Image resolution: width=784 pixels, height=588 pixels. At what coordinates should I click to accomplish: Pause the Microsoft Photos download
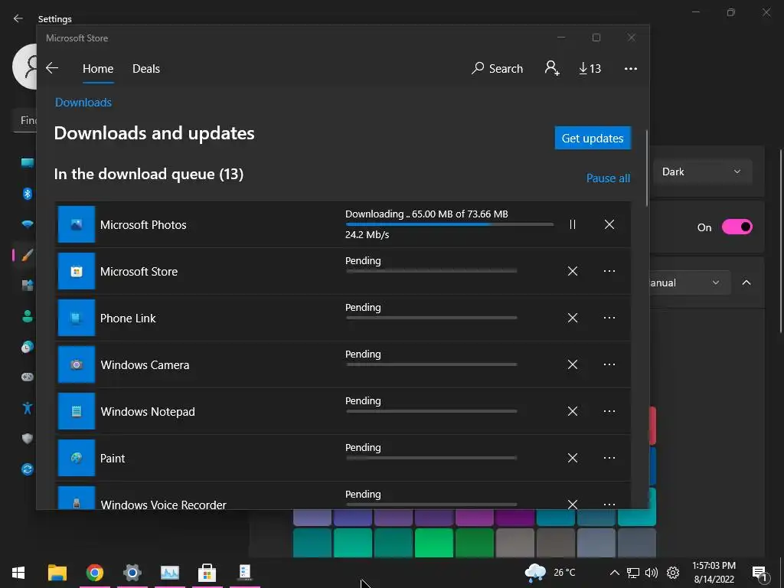(573, 224)
